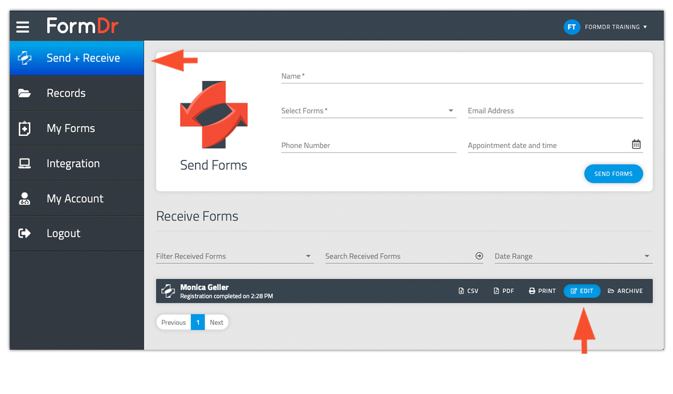Click the Send Forms heading text
The height and width of the screenshot is (394, 673).
(214, 165)
